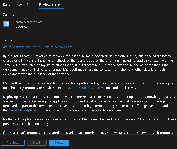Viewport: 177px width, 149px height.
Task: Click the Terms section heading
Action: point(8,39)
